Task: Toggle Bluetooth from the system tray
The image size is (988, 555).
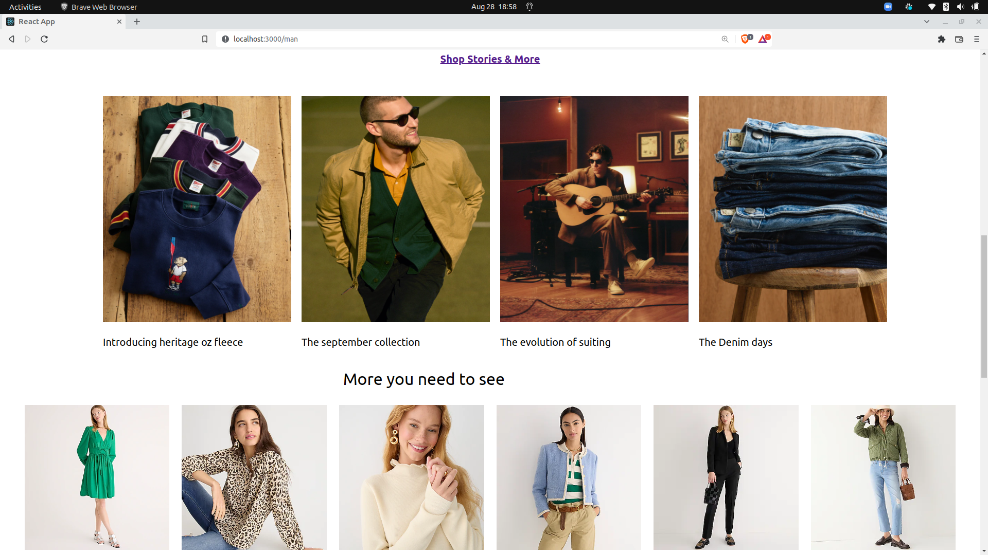Action: 946,7
